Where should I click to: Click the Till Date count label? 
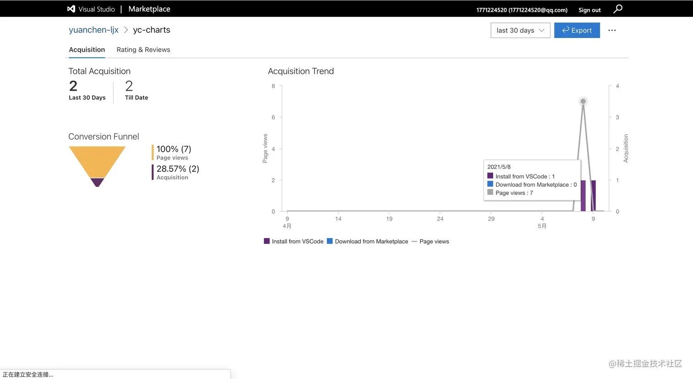(x=136, y=97)
